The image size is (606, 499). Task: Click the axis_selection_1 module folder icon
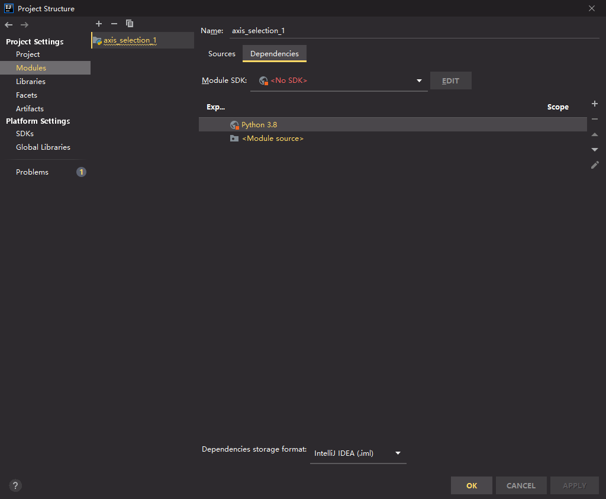click(97, 41)
